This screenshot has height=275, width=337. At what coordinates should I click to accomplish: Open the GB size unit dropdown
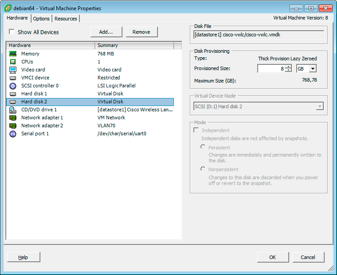tap(313, 69)
